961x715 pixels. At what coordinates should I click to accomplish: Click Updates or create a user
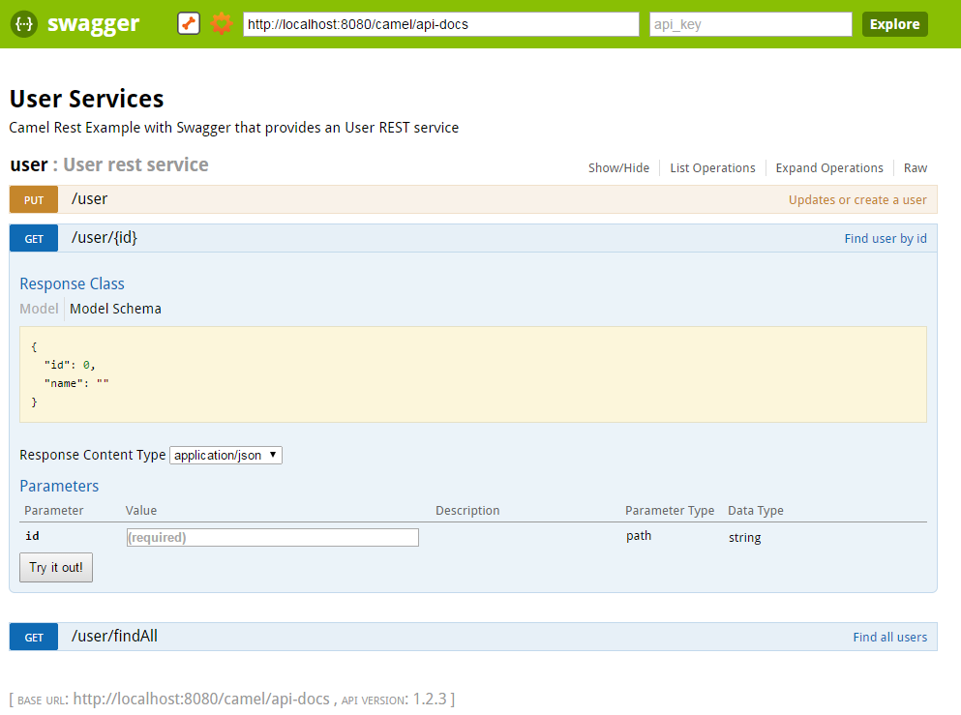click(x=857, y=199)
